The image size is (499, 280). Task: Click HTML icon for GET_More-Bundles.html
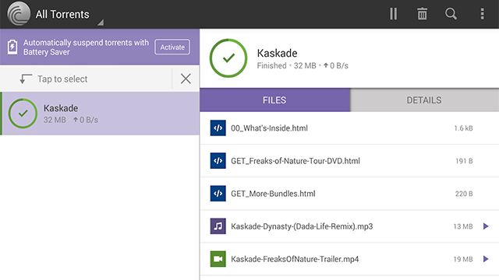(x=218, y=194)
